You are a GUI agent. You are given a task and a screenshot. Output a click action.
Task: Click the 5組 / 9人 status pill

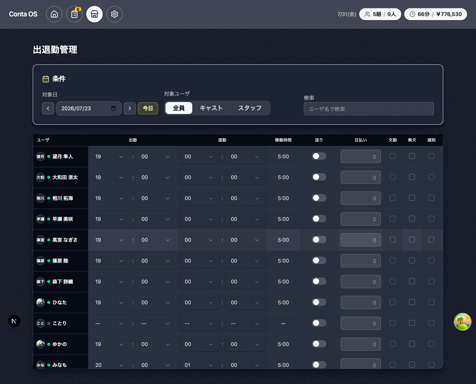click(x=380, y=14)
